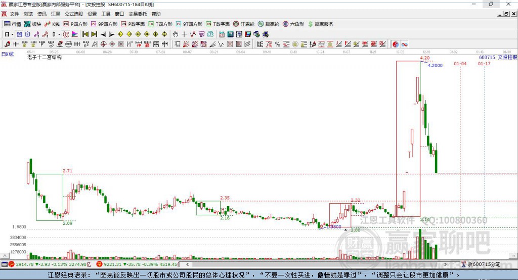Open the 工具 menu
This screenshot has height=280, width=518.
point(106,14)
